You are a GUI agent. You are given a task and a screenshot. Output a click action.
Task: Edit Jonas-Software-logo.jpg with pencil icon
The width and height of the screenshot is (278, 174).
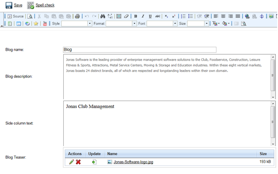[71, 162]
